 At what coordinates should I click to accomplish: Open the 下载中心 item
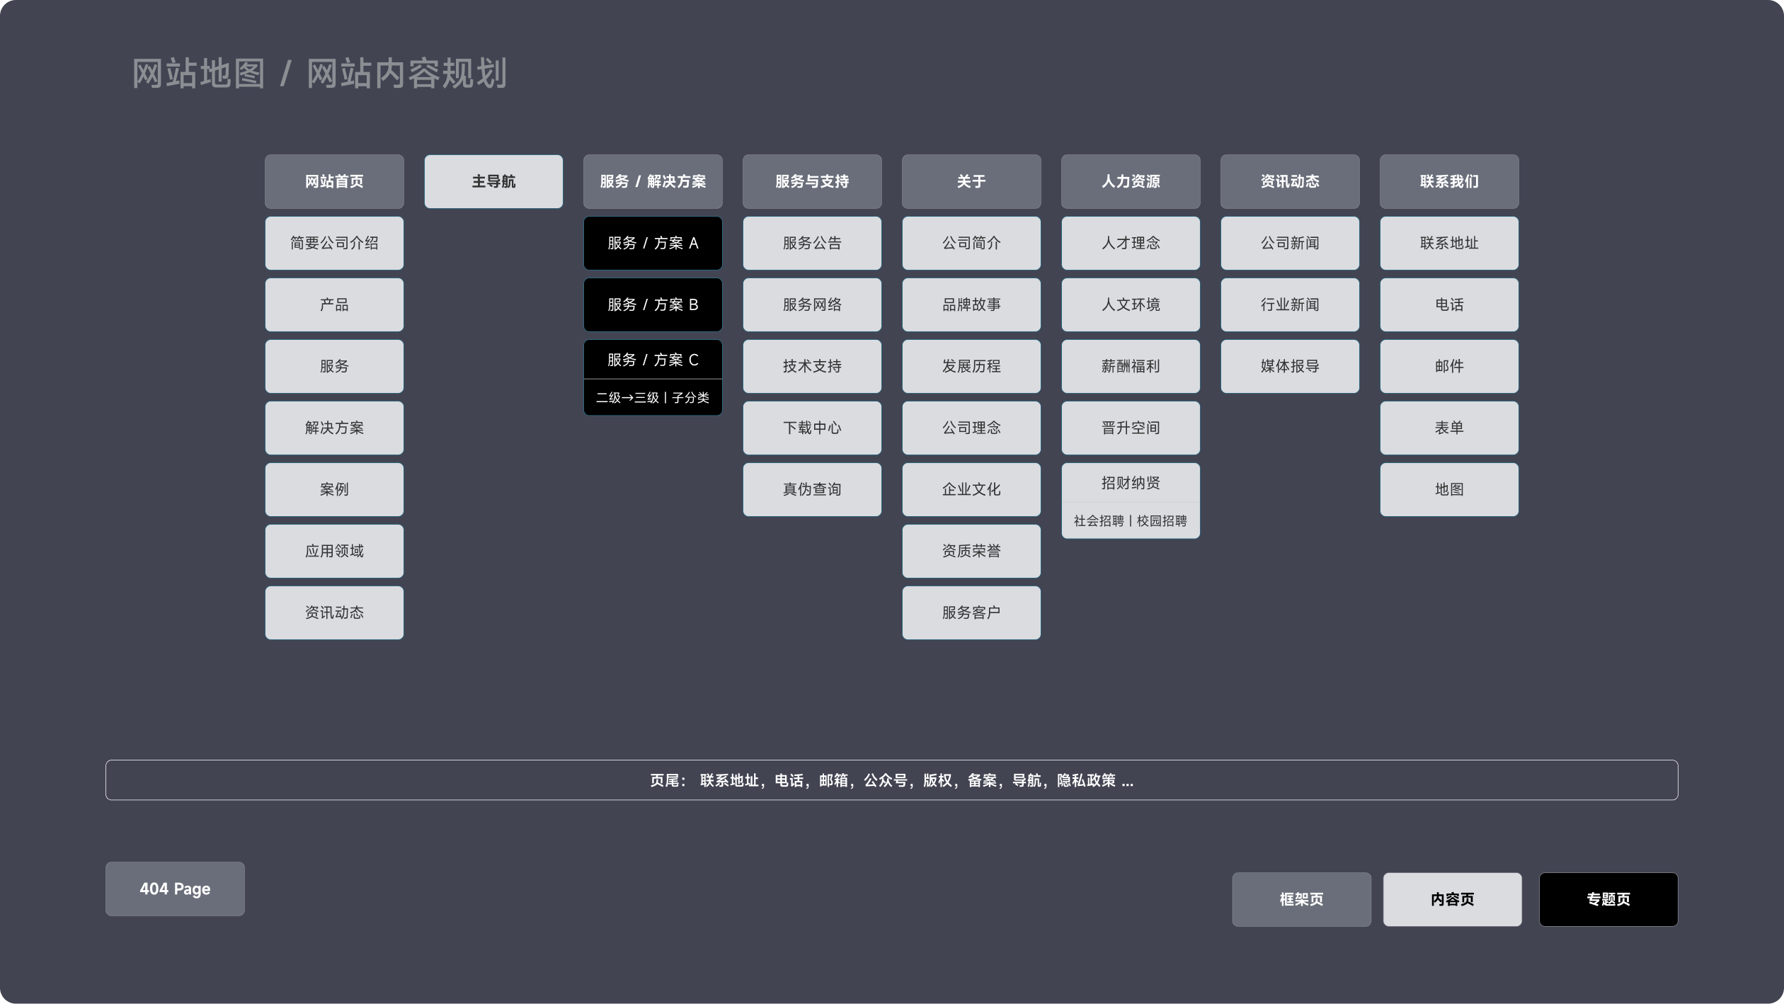coord(812,428)
